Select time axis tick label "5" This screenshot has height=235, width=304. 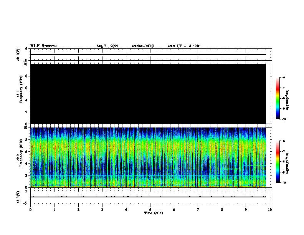150,210
